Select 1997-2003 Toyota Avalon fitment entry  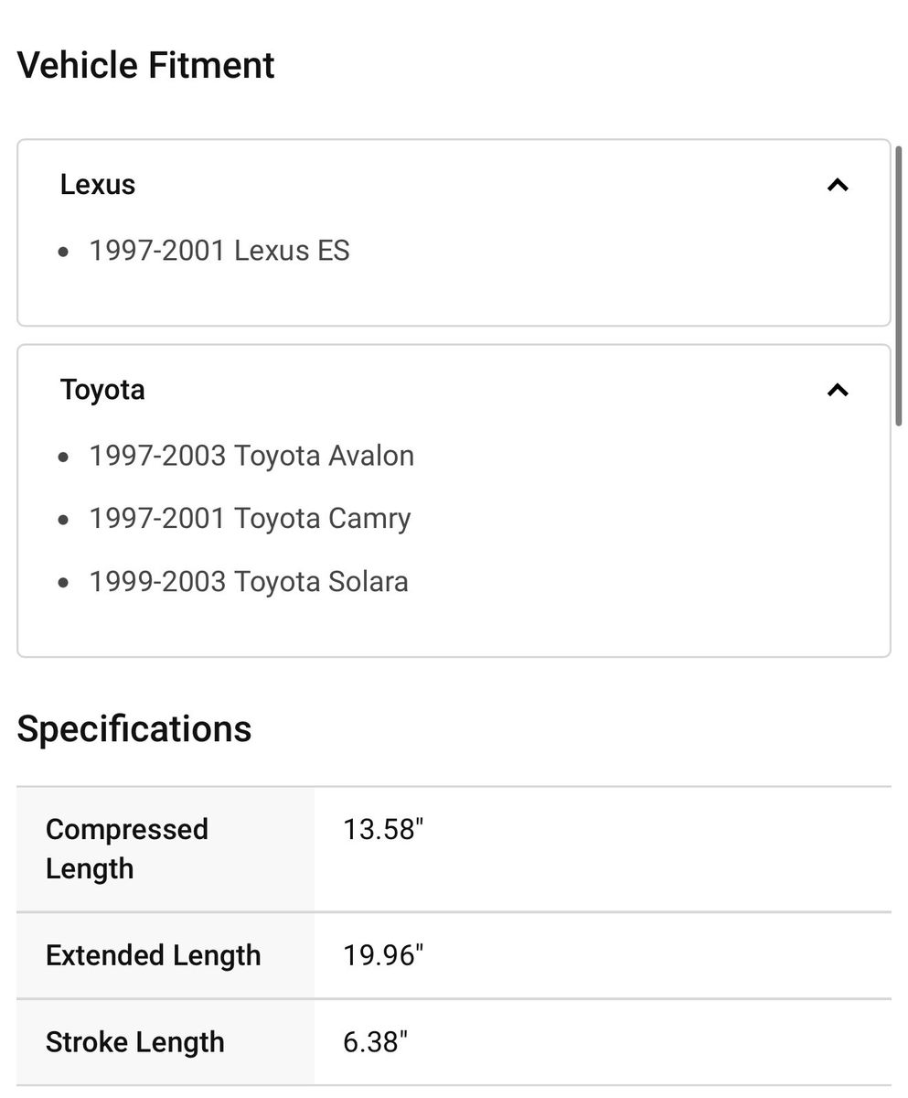tap(251, 456)
